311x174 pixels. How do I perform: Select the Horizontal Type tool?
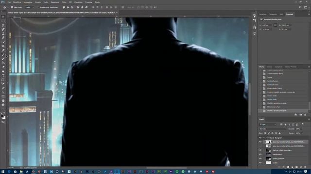pos(3,75)
